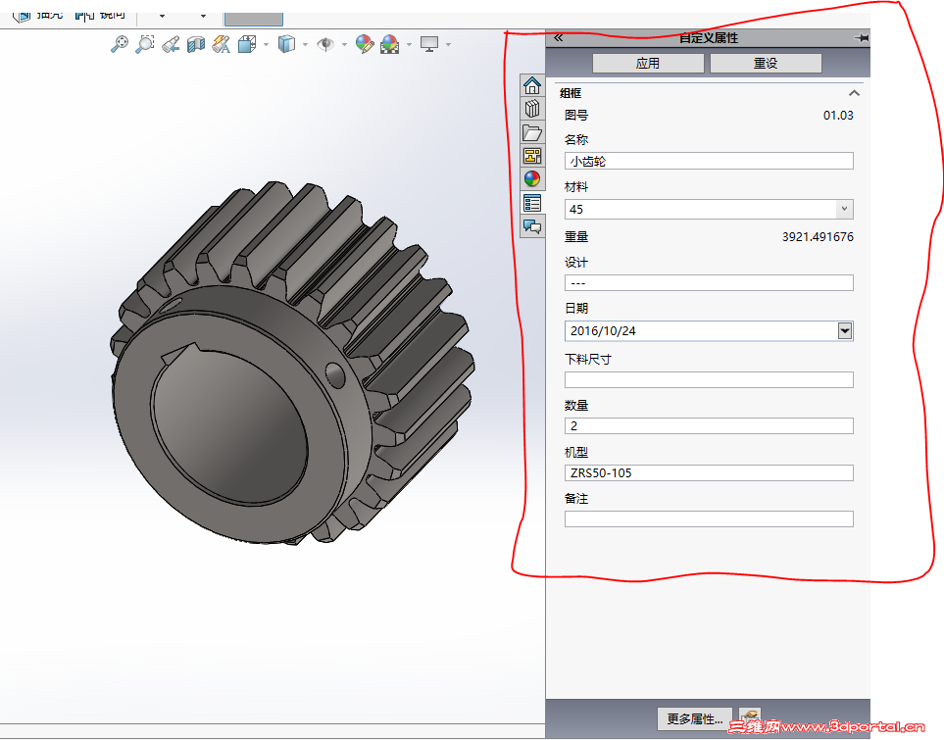Click the 自定义属性 panel title
Screen dimensions: 944x740
(709, 38)
